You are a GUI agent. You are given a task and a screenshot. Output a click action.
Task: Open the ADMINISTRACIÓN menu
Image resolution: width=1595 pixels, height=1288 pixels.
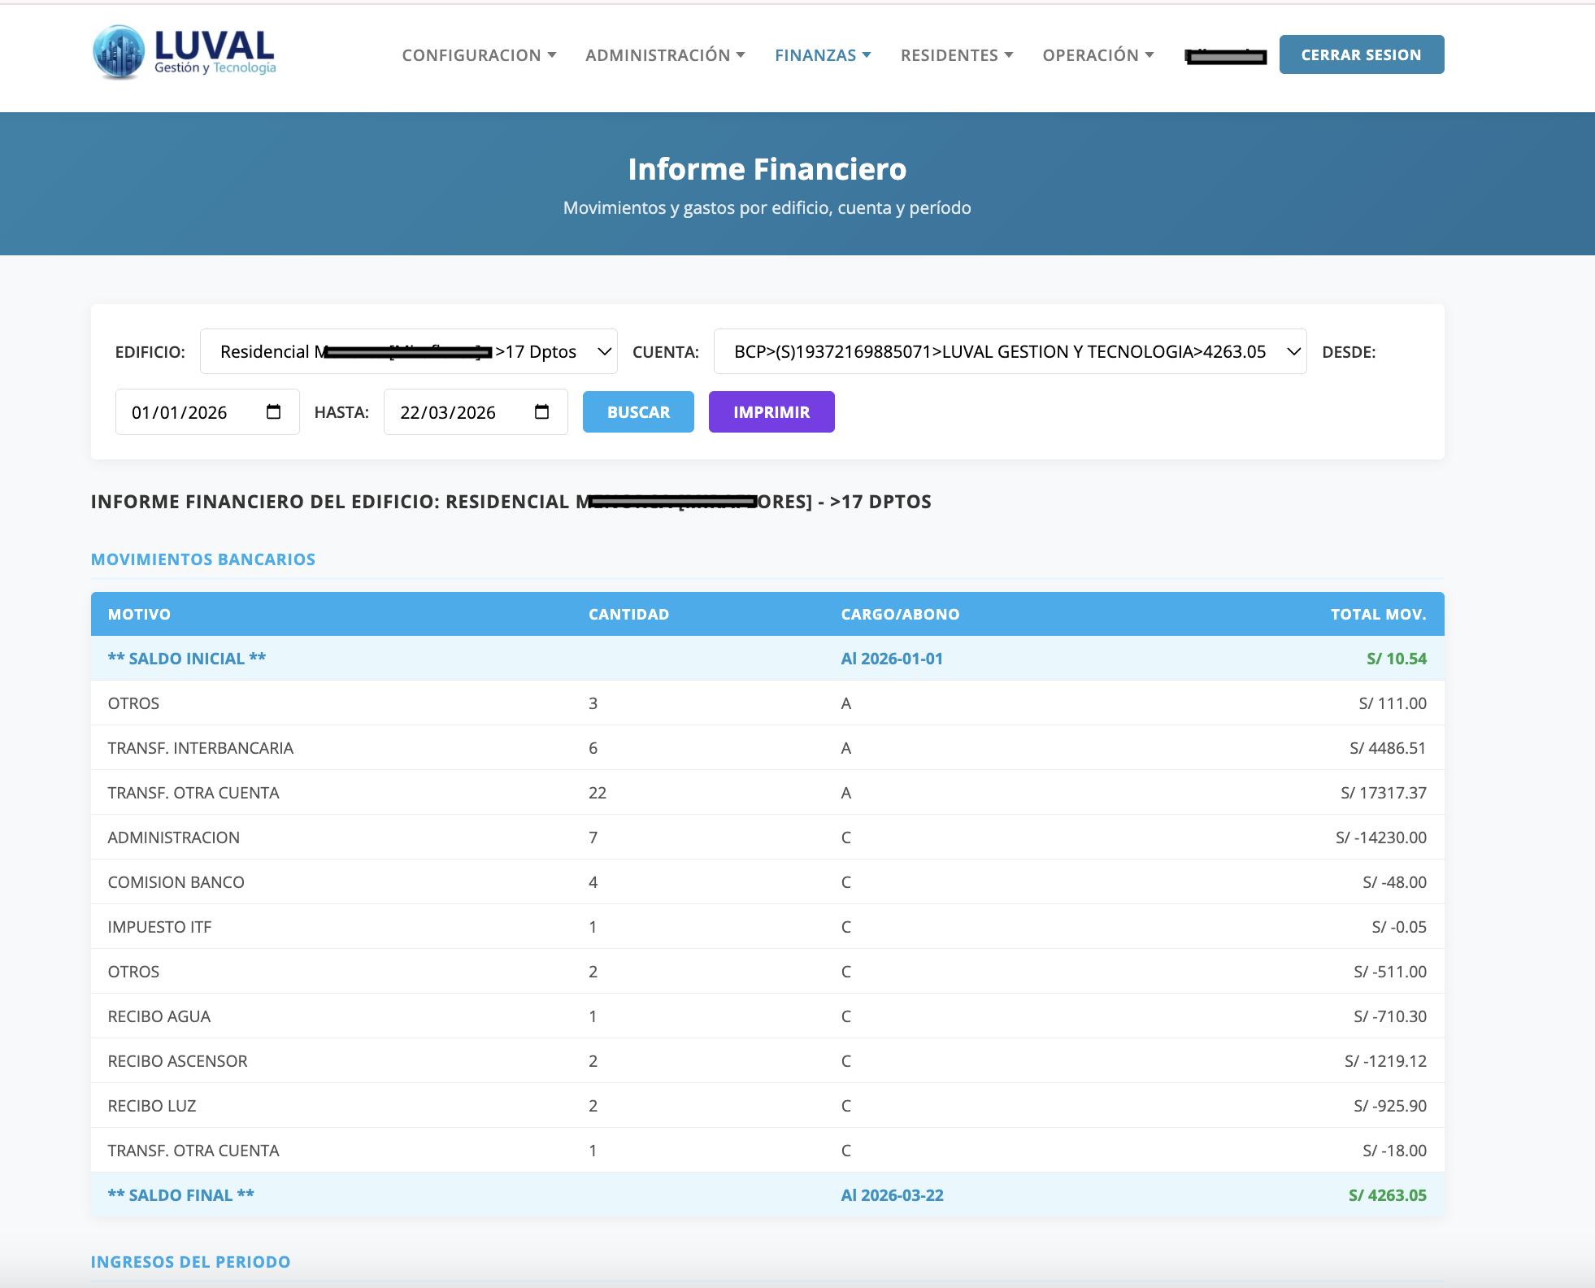point(665,55)
